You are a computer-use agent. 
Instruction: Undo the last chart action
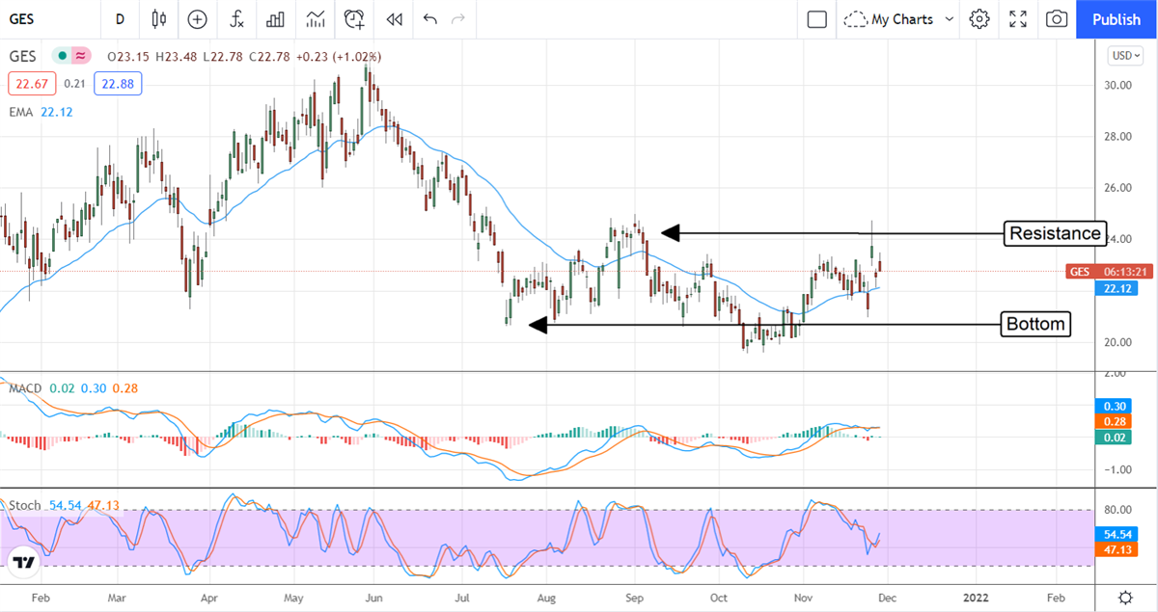coord(429,19)
